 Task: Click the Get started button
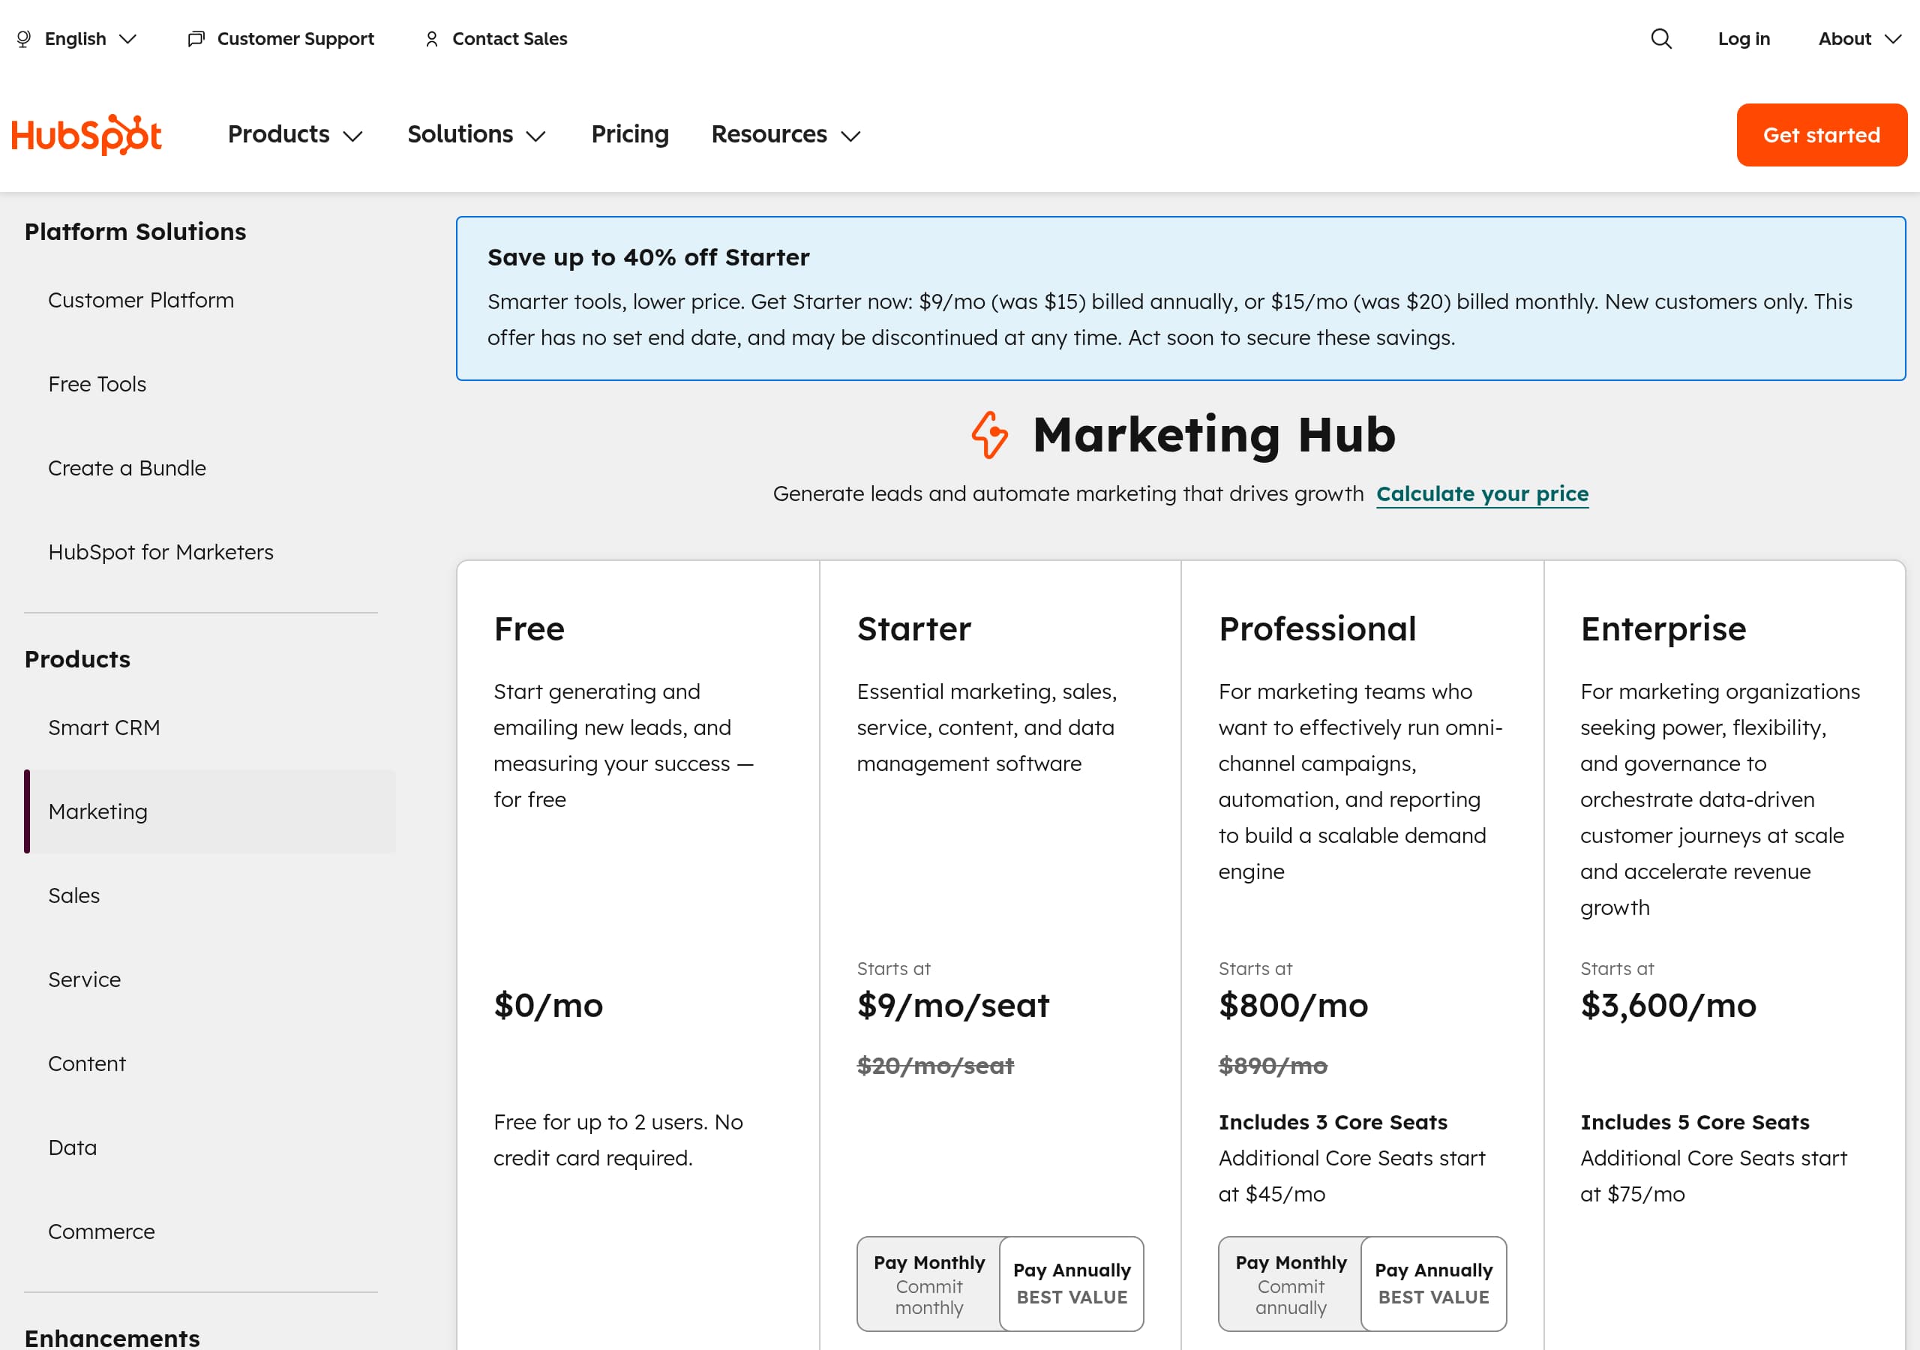1821,133
